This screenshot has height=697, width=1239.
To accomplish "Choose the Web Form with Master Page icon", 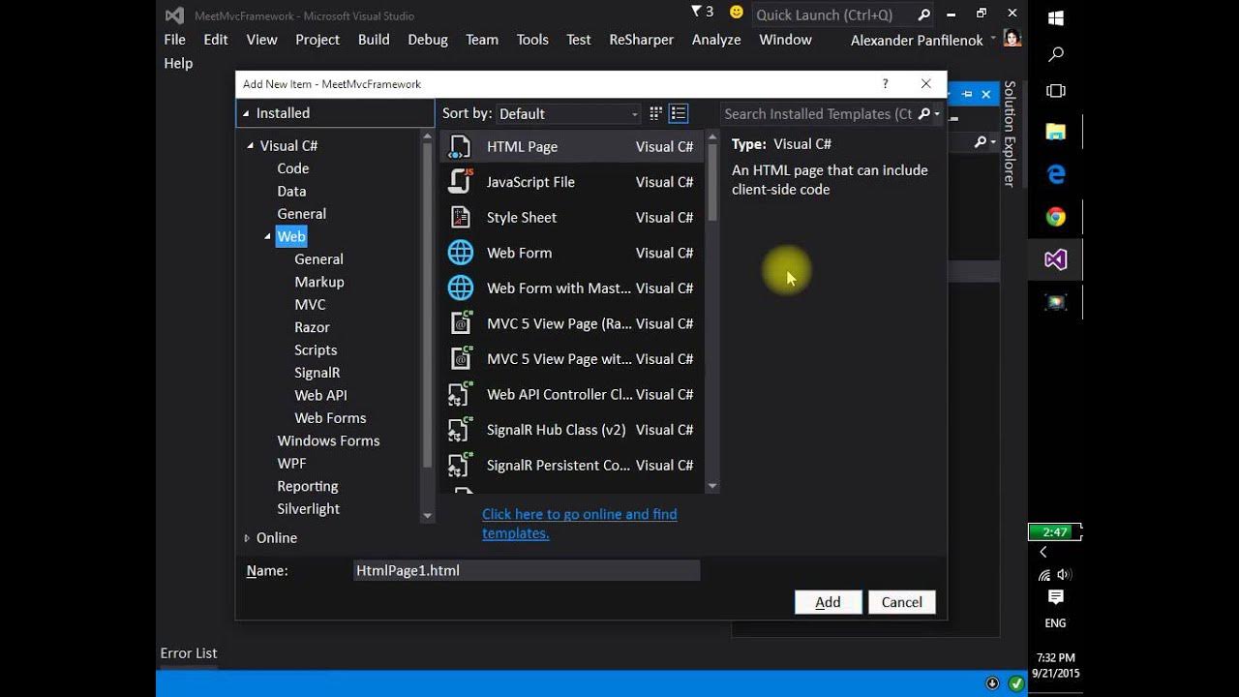I will pyautogui.click(x=461, y=288).
